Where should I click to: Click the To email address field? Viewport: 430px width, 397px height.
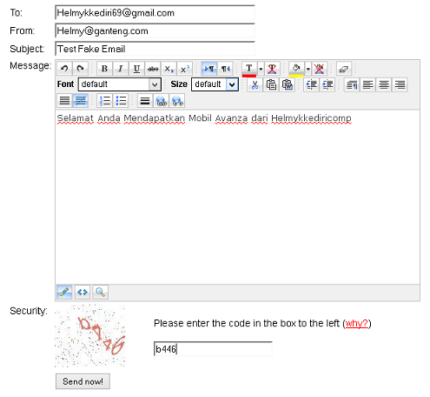[x=155, y=13]
